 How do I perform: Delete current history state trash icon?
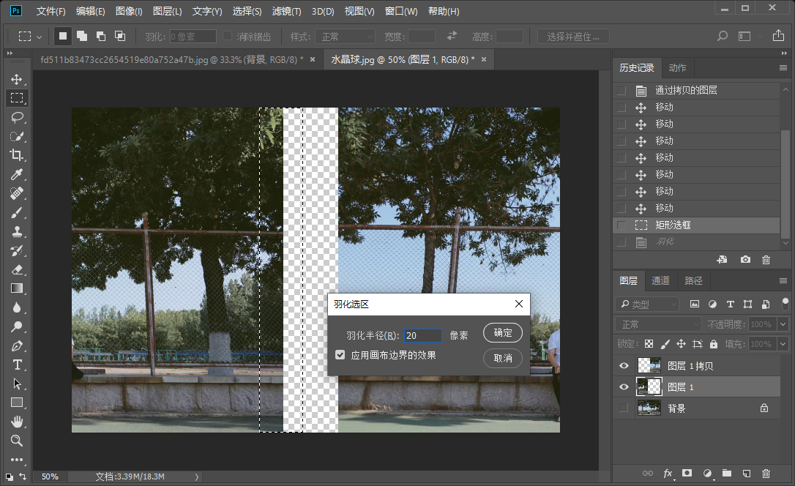766,260
